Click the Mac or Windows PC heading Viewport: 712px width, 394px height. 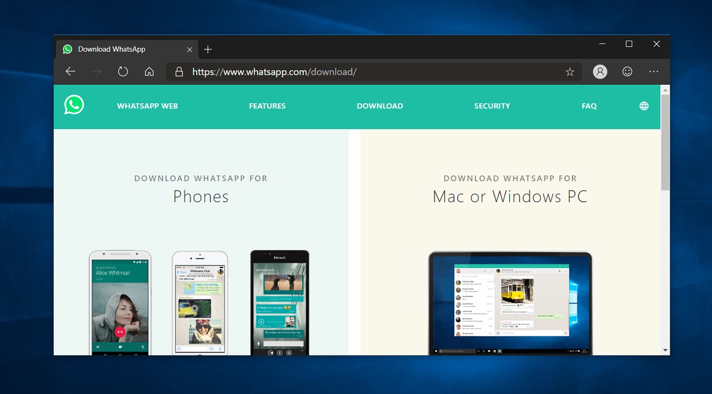tap(510, 196)
